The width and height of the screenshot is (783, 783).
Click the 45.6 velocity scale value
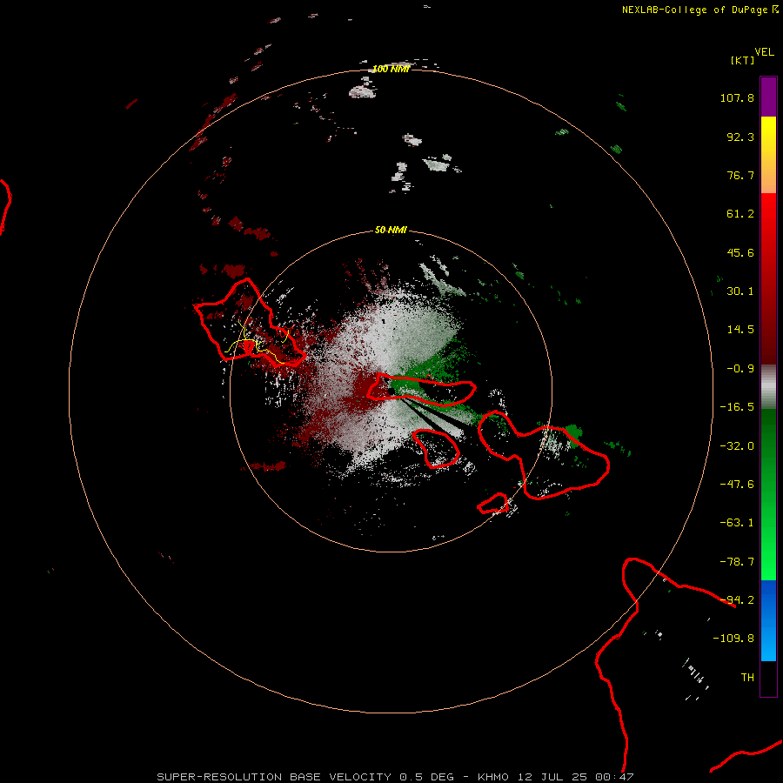740,252
